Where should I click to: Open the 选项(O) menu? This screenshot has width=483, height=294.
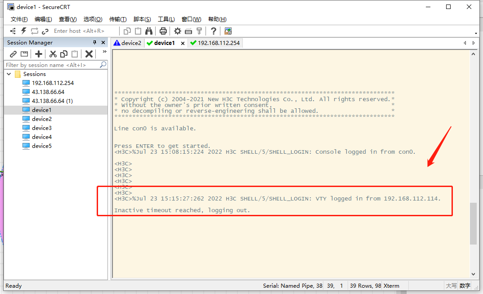93,19
